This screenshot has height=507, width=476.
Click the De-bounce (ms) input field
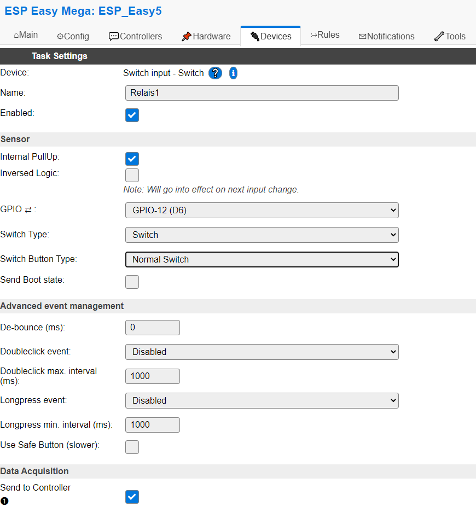click(153, 328)
